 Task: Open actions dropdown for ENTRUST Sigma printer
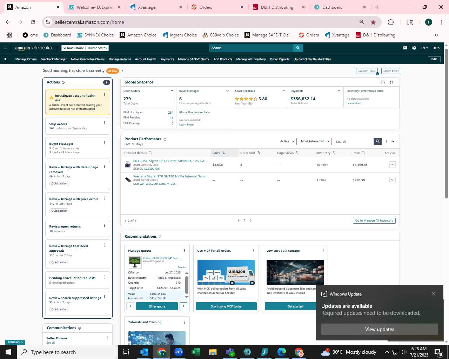point(393,164)
